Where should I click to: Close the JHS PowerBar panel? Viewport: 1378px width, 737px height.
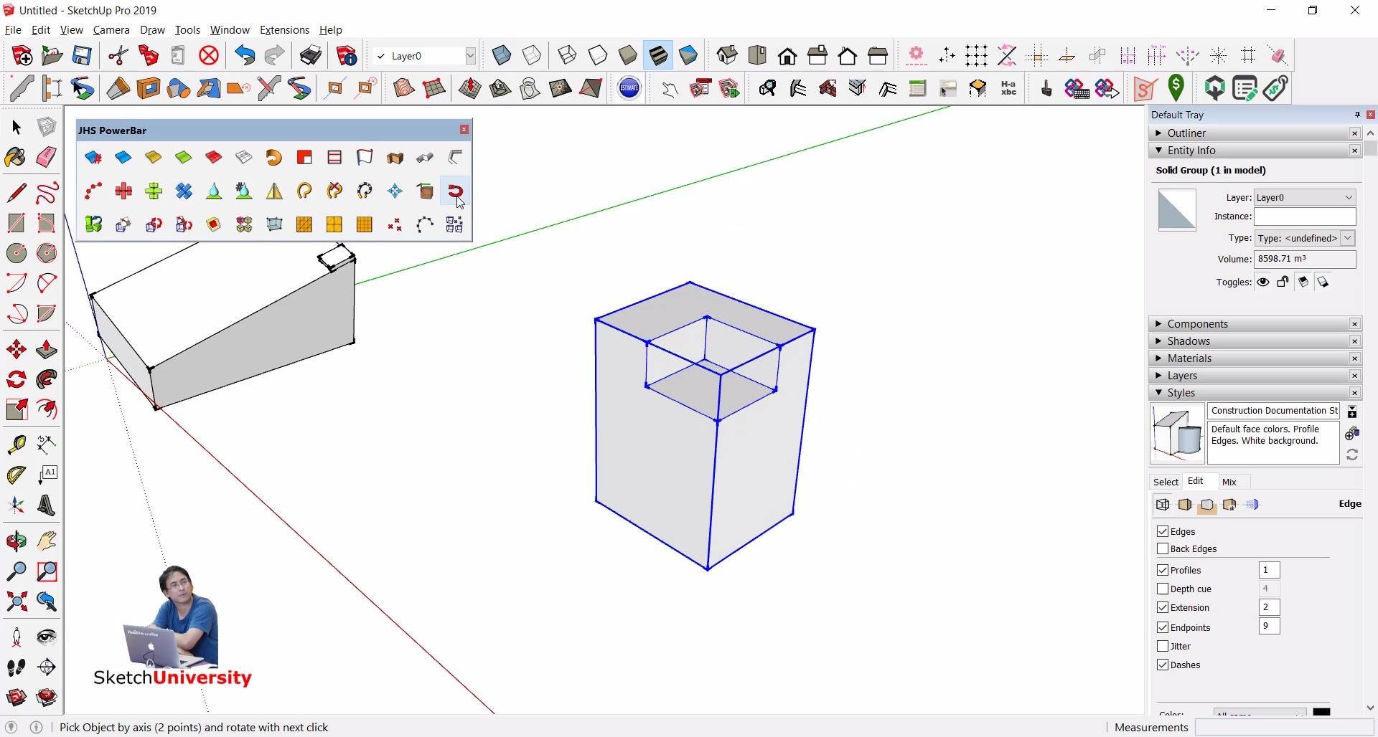pos(464,130)
